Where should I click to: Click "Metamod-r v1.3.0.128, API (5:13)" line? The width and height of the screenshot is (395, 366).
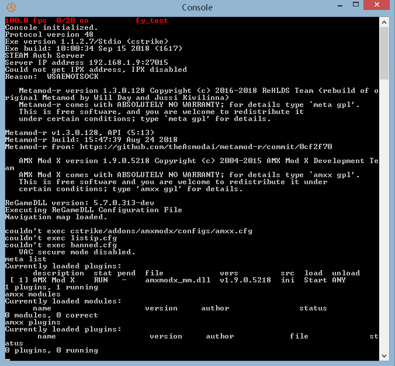79,133
